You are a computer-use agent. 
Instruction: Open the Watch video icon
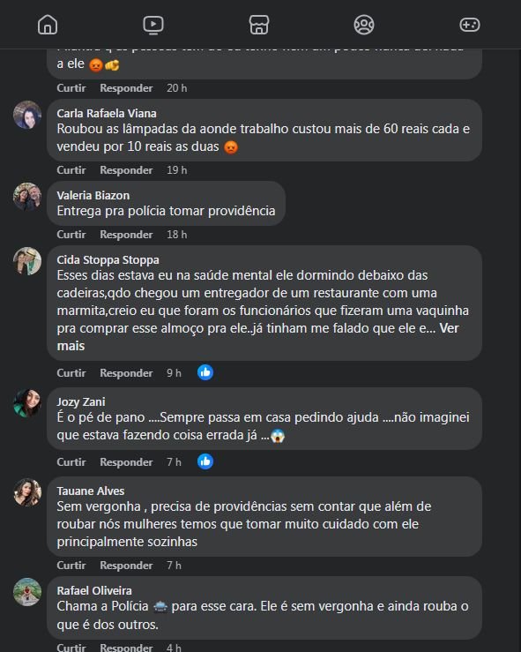coord(153,25)
